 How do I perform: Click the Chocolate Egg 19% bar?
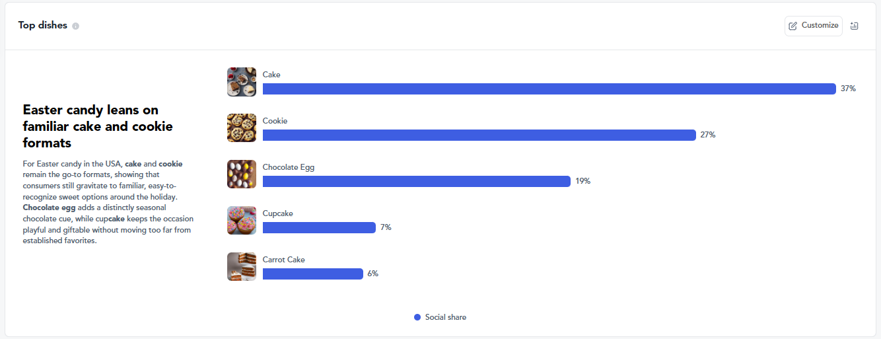pos(416,182)
